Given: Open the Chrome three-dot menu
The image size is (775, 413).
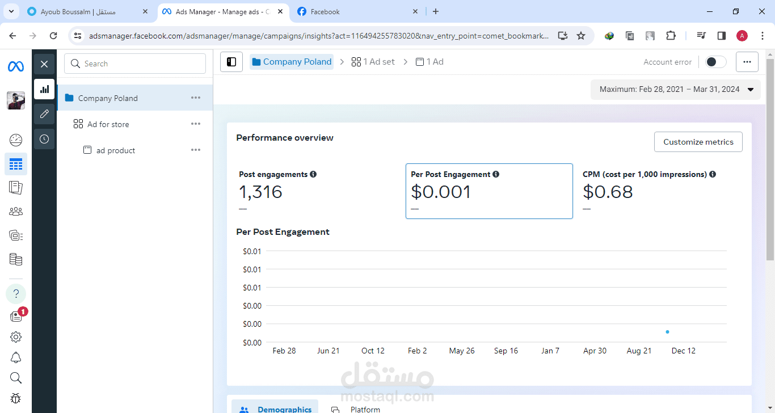Looking at the screenshot, I should tap(762, 36).
